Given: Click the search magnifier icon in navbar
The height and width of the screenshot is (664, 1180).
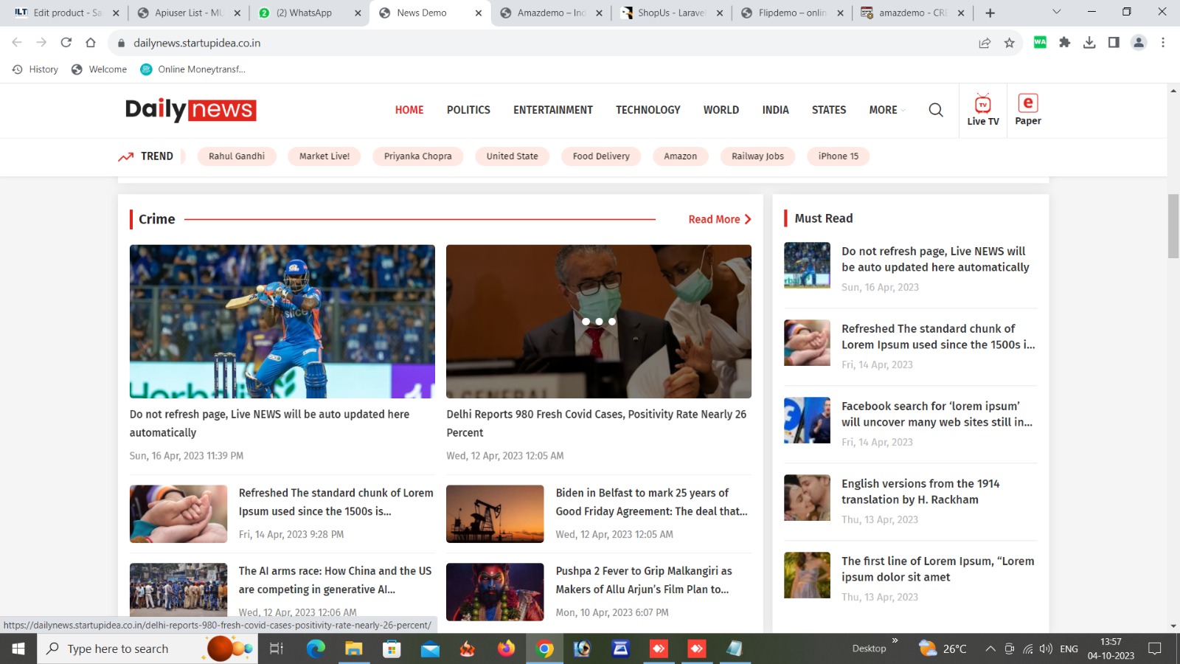Looking at the screenshot, I should (x=935, y=110).
